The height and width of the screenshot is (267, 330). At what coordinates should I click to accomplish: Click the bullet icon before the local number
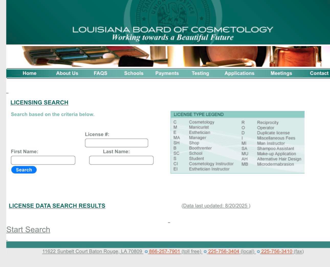[x=205, y=252]
